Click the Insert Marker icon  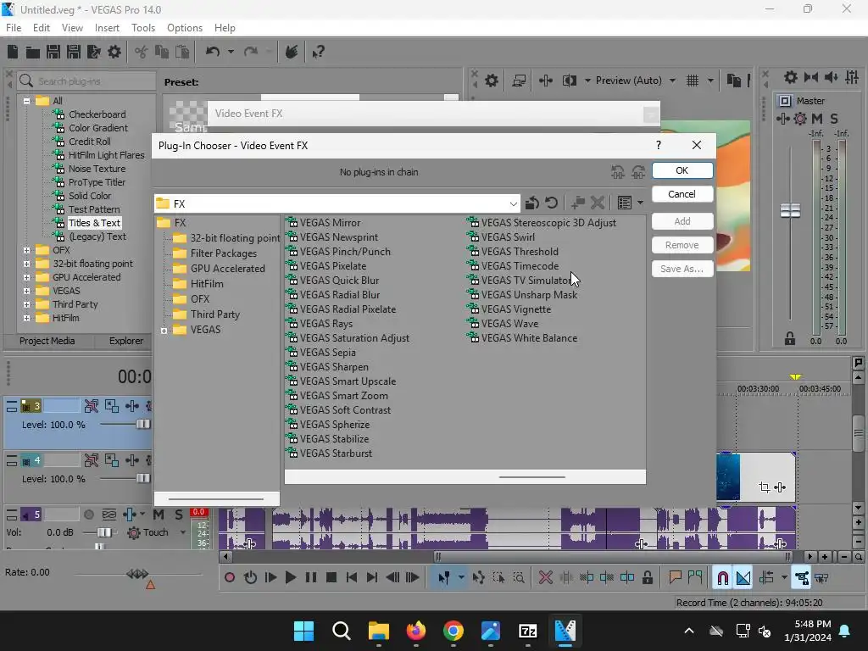point(675,578)
